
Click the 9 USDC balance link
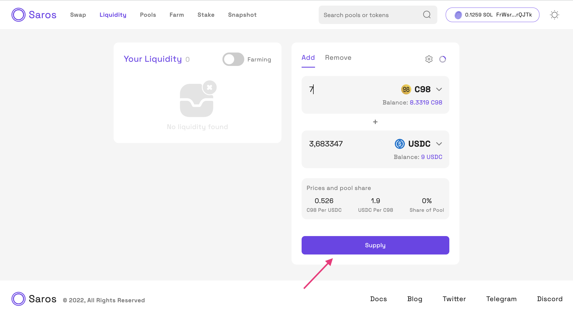(431, 157)
